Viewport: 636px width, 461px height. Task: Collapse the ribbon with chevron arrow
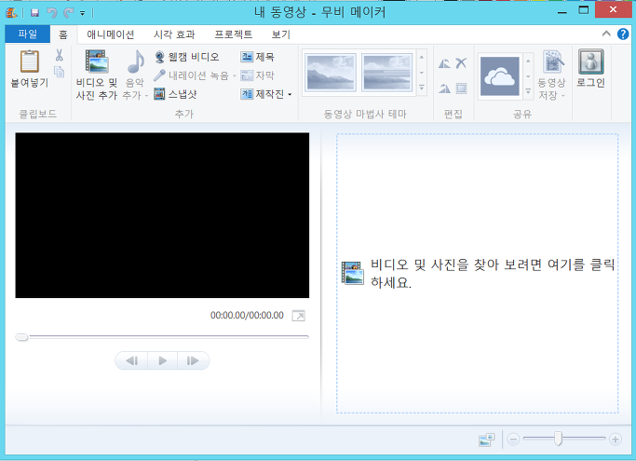point(606,34)
